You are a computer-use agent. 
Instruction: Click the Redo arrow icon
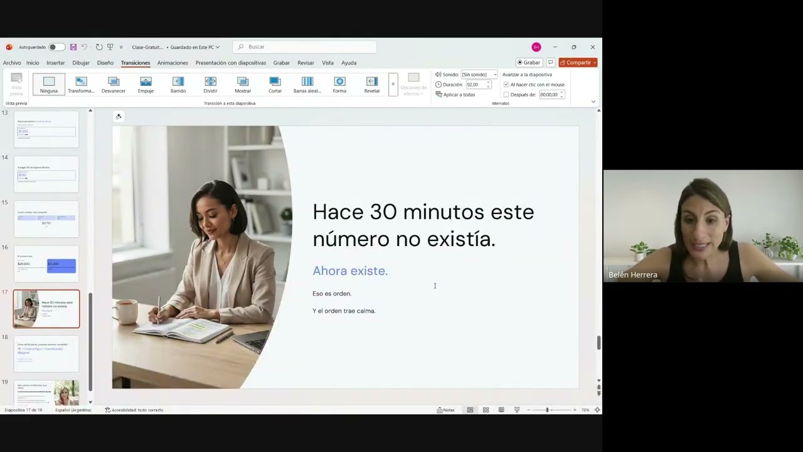[99, 47]
